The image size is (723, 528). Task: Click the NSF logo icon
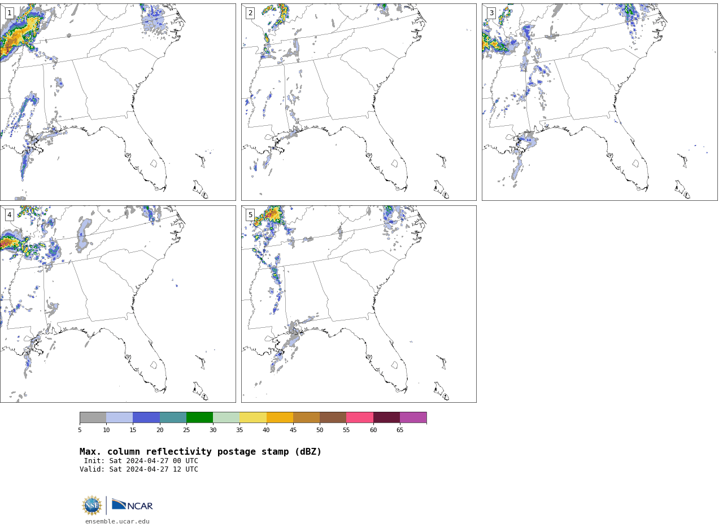pyautogui.click(x=92, y=505)
